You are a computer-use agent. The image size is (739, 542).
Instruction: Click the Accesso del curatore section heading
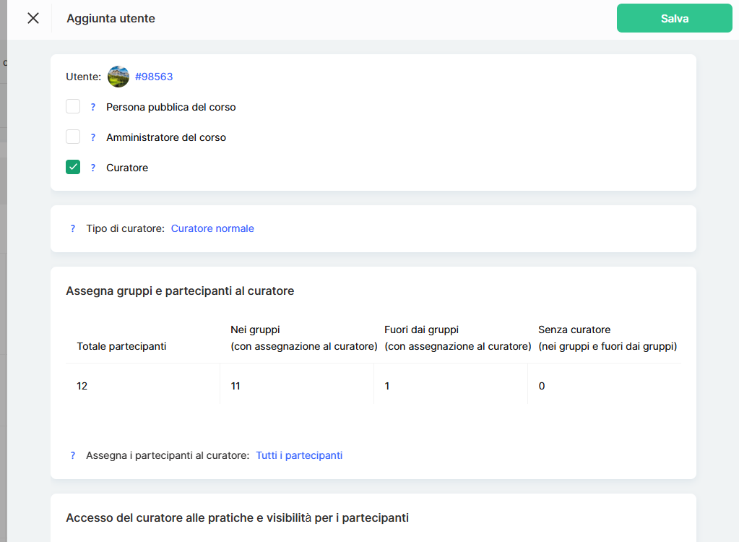click(237, 517)
